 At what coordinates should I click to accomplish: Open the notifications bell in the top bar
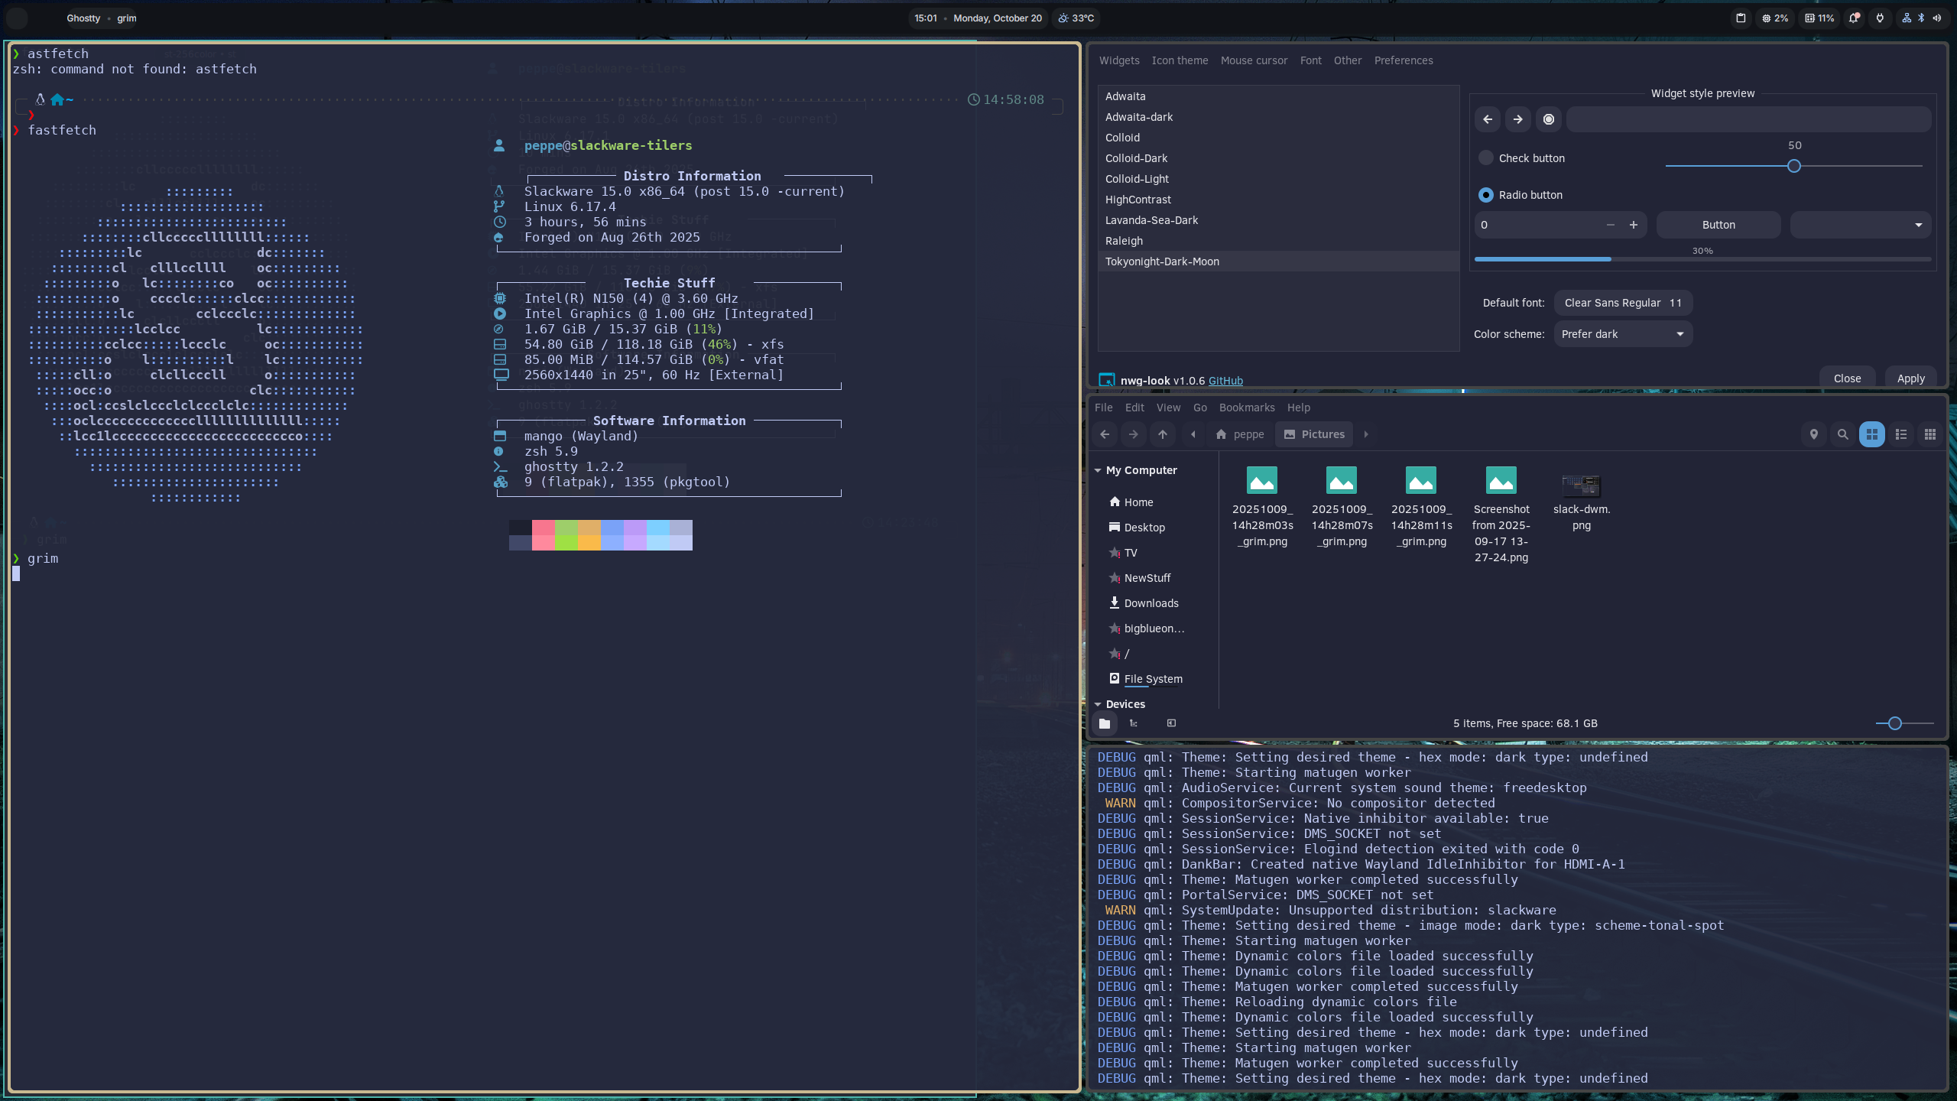click(x=1854, y=18)
